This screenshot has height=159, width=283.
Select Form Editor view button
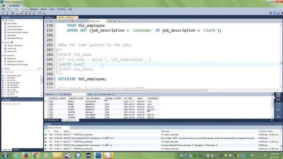click(x=278, y=107)
